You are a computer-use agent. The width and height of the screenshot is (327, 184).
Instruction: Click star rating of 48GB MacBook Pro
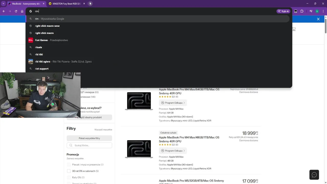[165, 145]
